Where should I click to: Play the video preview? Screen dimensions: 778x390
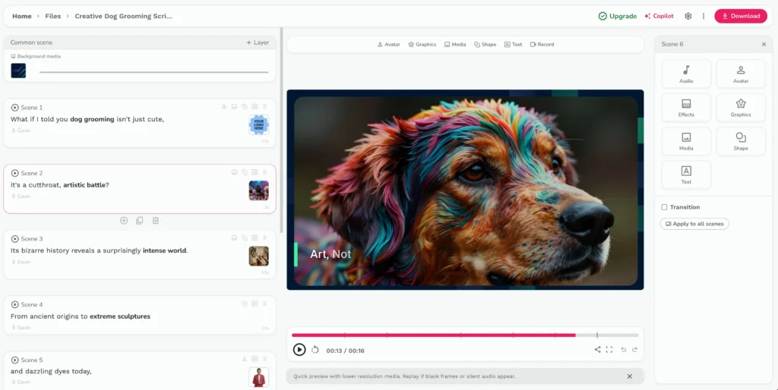point(299,350)
